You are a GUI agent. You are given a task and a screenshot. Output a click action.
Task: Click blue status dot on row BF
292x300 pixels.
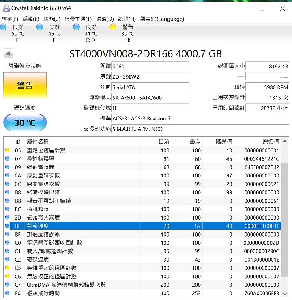[7, 234]
